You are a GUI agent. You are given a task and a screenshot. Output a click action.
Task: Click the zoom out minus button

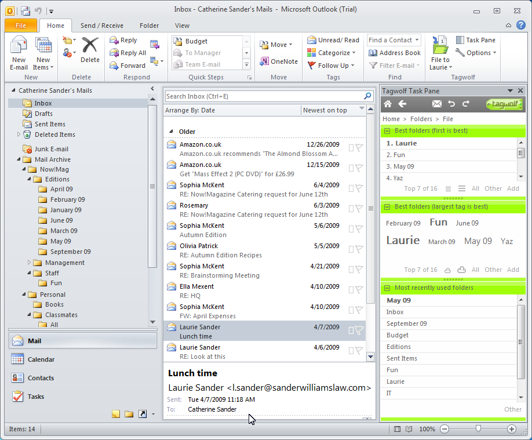tap(444, 429)
